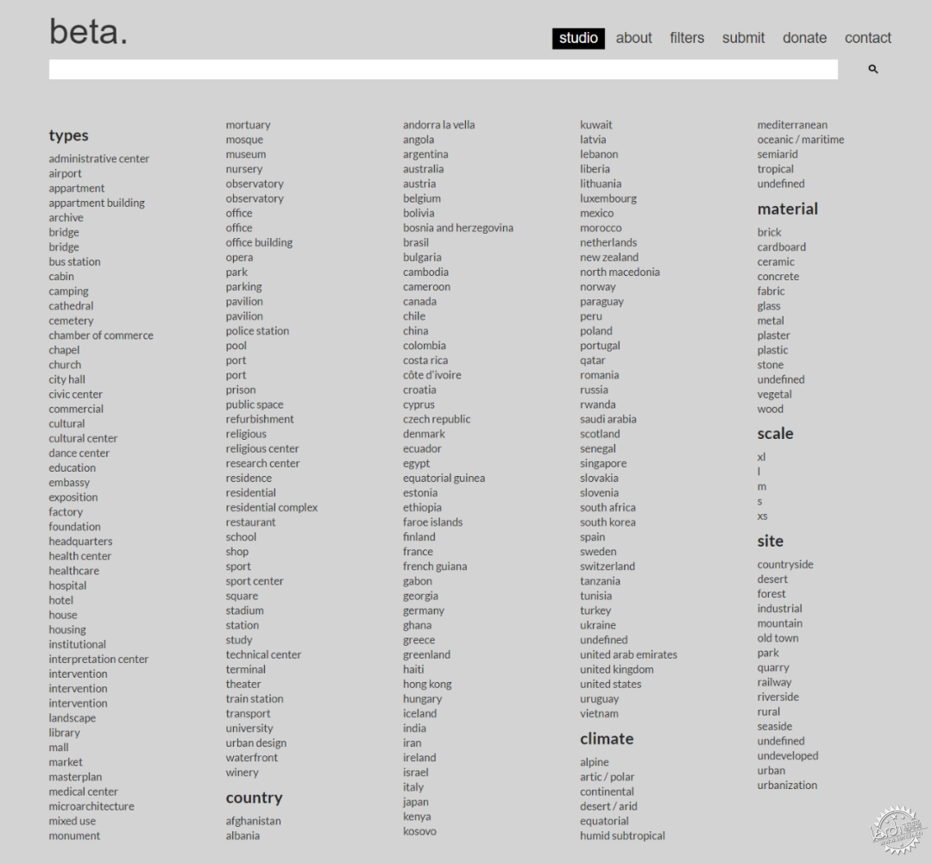This screenshot has height=864, width=932.
Task: Open the studio menu item
Action: [x=578, y=38]
